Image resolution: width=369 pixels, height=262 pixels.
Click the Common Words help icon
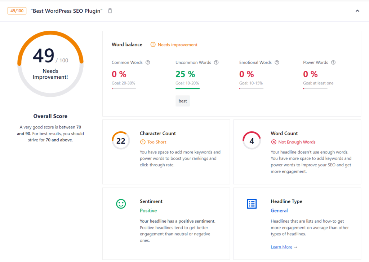148,62
